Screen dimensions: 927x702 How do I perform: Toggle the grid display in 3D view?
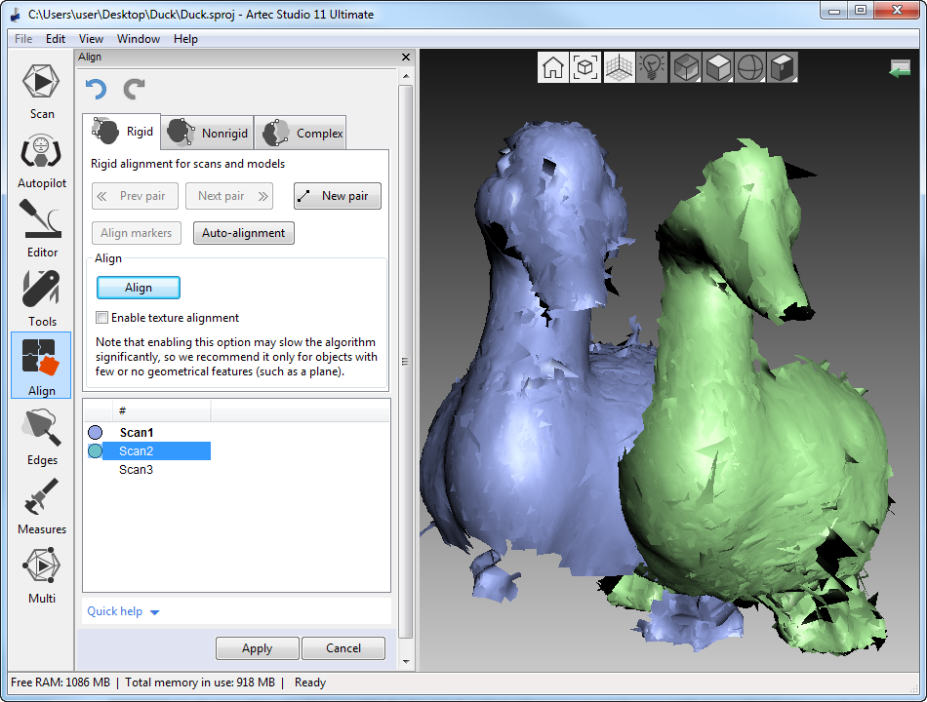(x=619, y=67)
